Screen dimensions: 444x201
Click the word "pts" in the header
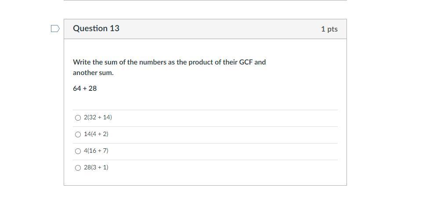[x=332, y=29]
